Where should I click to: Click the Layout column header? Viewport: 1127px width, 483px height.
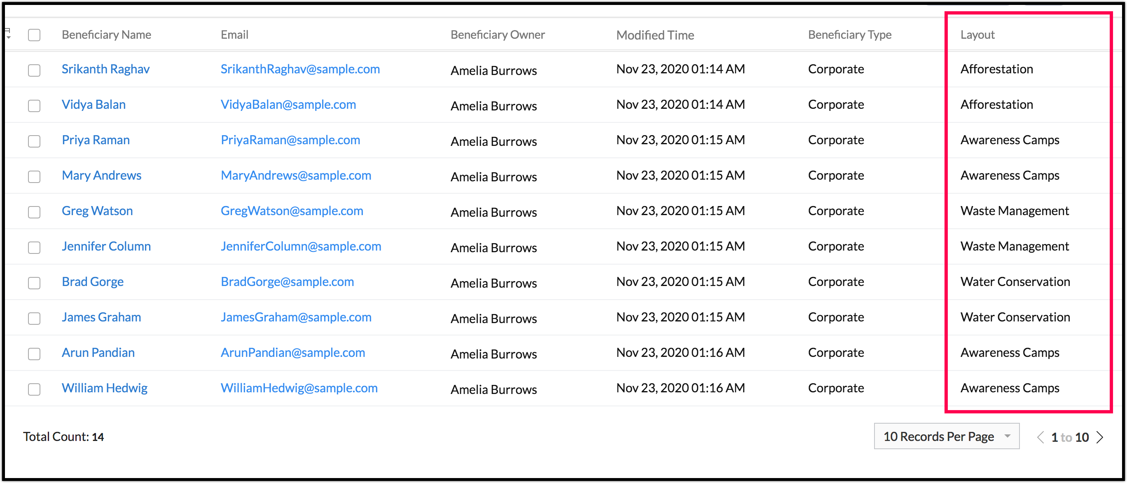pyautogui.click(x=977, y=35)
